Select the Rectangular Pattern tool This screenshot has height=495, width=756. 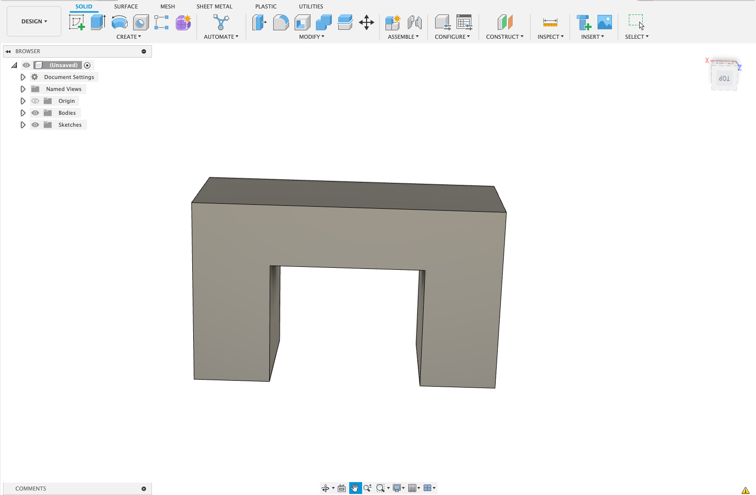click(161, 22)
